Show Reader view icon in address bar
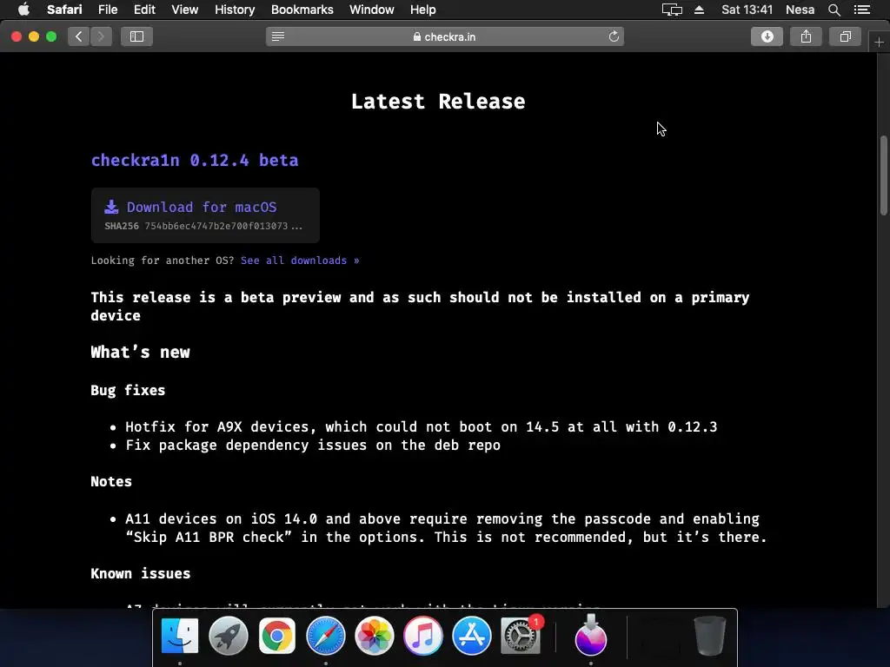Screen dimensions: 890x667 278,36
